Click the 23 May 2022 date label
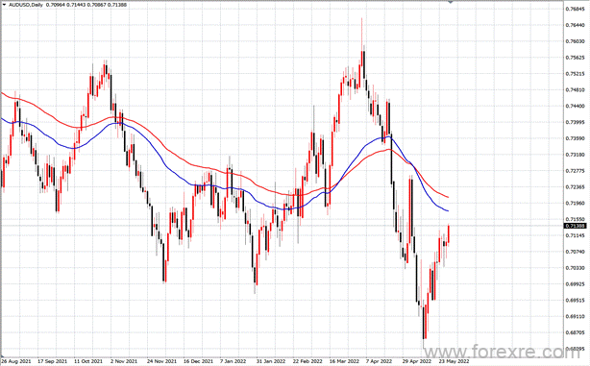Screen dimensions: 590x366 pos(454,361)
